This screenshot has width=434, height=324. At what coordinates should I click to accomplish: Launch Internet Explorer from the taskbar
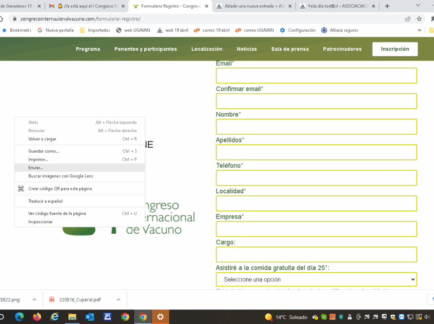(55, 317)
